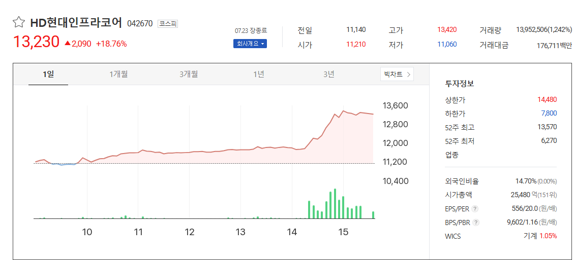Click the last volume bar at chart end
574x260 pixels.
[373, 215]
